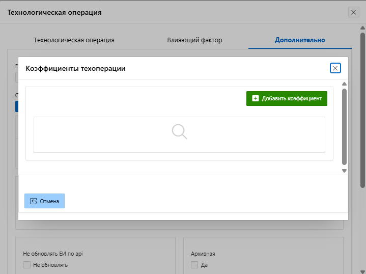Click the magnifier icon in the empty list
Viewport: 366px width, 274px height.
(179, 131)
